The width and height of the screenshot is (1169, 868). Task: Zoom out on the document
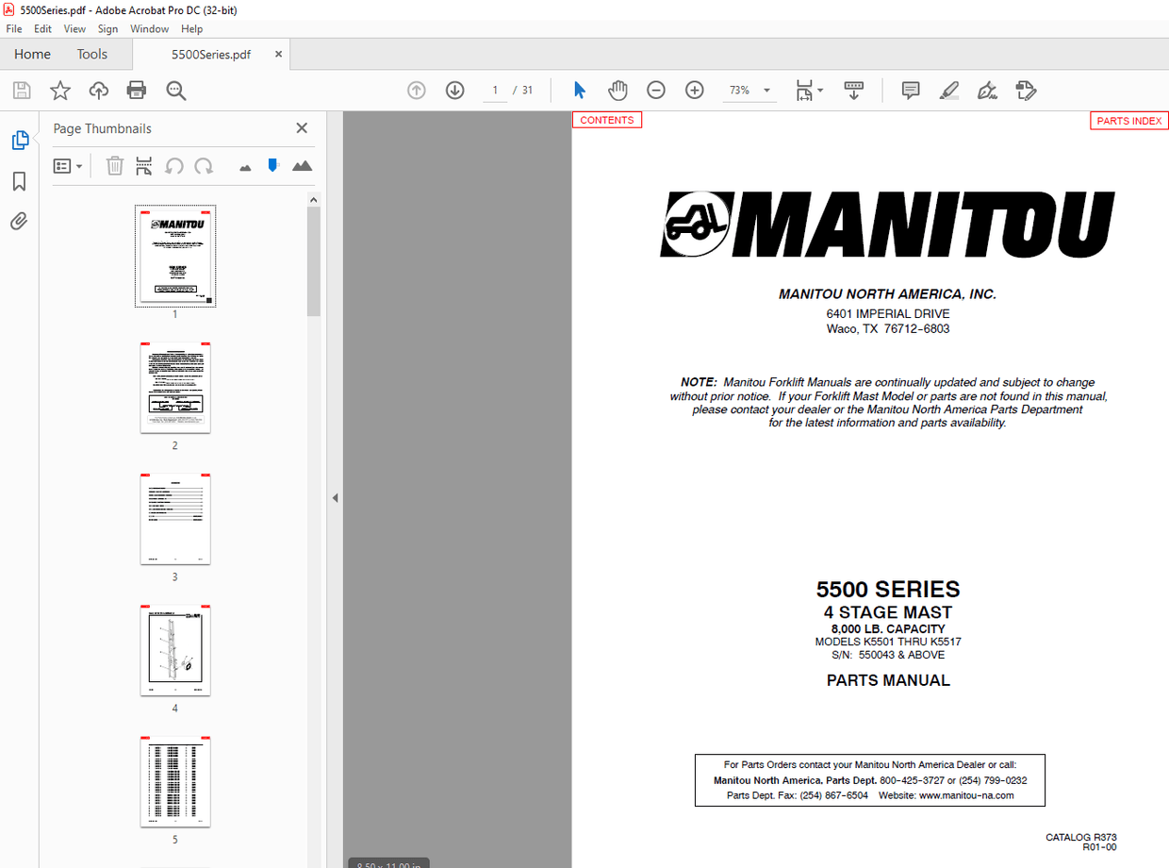click(x=656, y=90)
